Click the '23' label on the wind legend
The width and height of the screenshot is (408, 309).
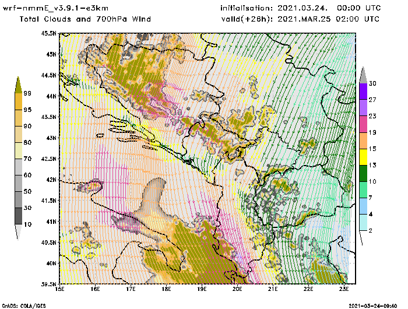point(372,116)
